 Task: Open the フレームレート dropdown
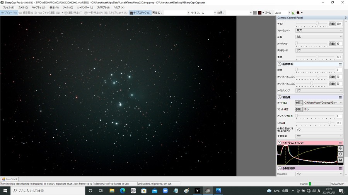tap(319, 30)
